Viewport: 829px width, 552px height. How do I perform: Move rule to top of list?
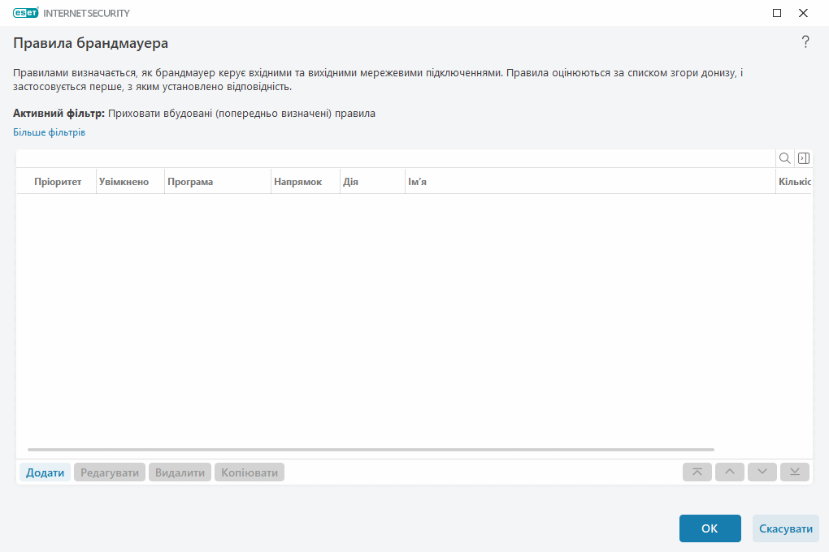click(x=697, y=472)
